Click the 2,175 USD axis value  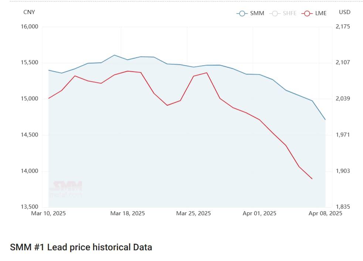343,27
